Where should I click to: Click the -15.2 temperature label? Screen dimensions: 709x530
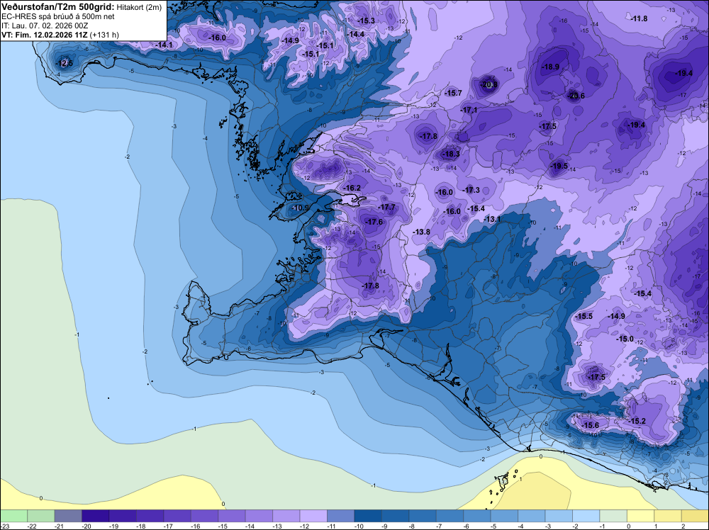point(637,421)
